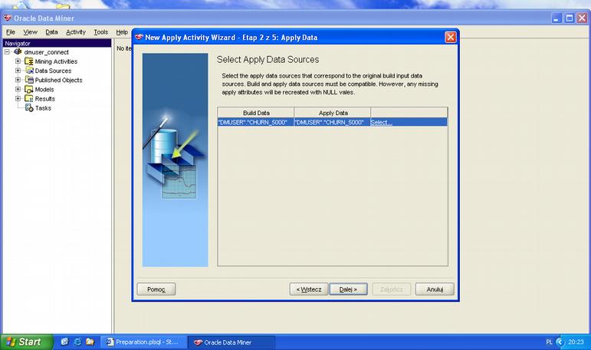
Task: Proceed with the Dalej button
Action: click(348, 289)
